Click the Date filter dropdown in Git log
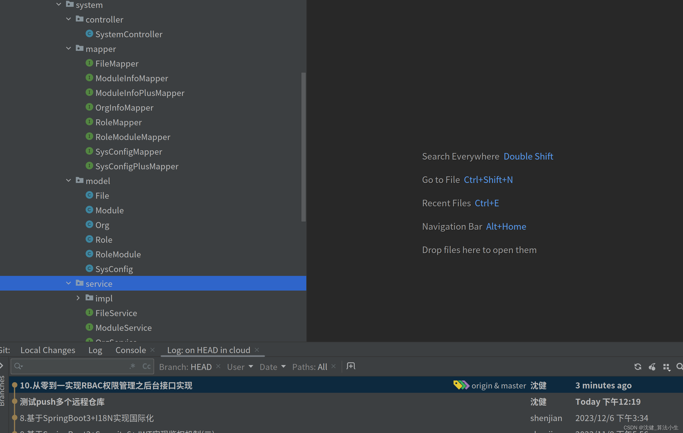This screenshot has height=433, width=683. click(272, 367)
